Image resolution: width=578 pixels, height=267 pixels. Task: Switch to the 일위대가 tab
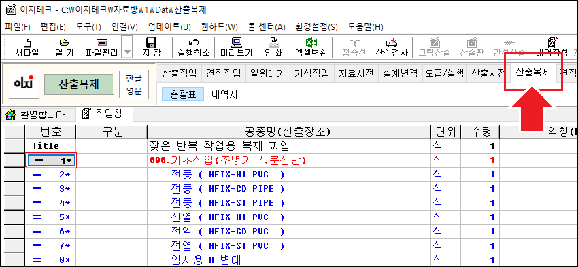point(268,73)
